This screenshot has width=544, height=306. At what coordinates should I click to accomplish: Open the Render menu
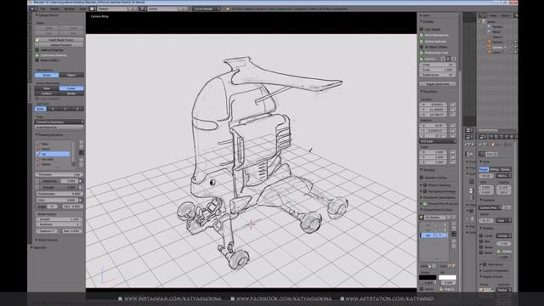pyautogui.click(x=54, y=8)
